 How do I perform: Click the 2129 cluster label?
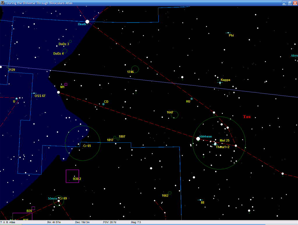(12, 70)
